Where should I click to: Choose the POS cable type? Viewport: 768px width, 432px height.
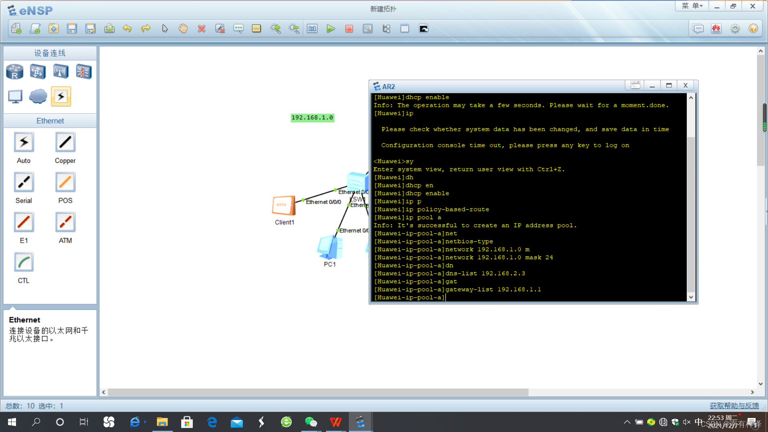pyautogui.click(x=65, y=182)
